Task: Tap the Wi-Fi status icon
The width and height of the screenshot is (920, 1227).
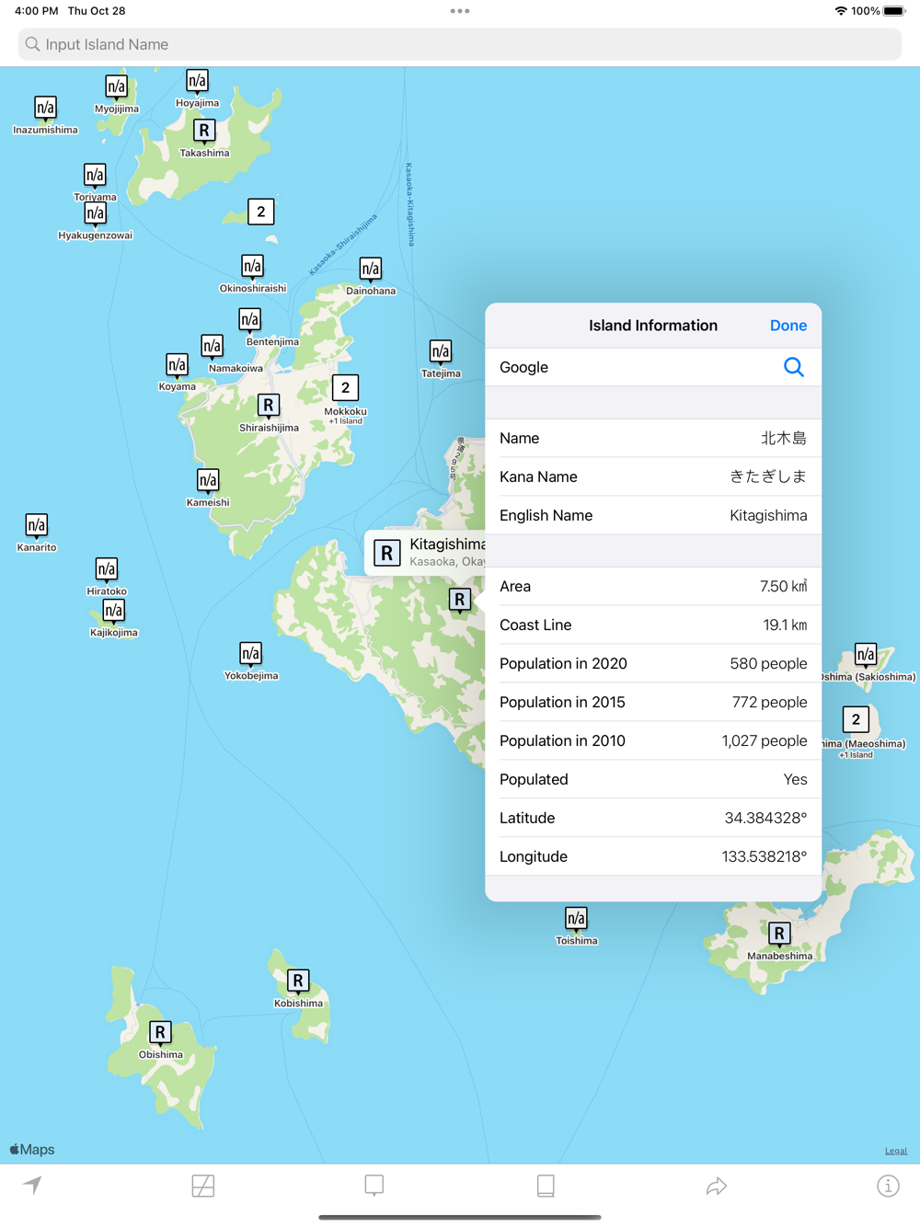Action: coord(841,11)
